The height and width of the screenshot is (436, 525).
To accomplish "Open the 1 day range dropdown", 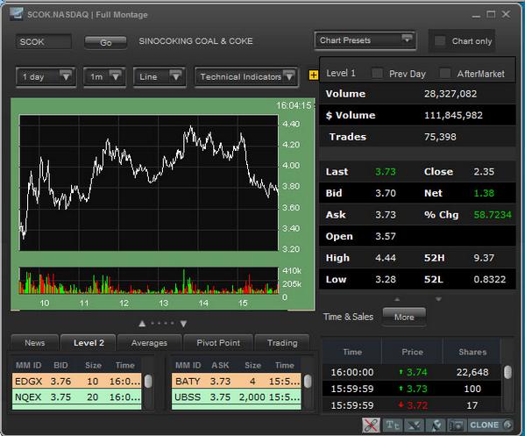I will pos(46,76).
